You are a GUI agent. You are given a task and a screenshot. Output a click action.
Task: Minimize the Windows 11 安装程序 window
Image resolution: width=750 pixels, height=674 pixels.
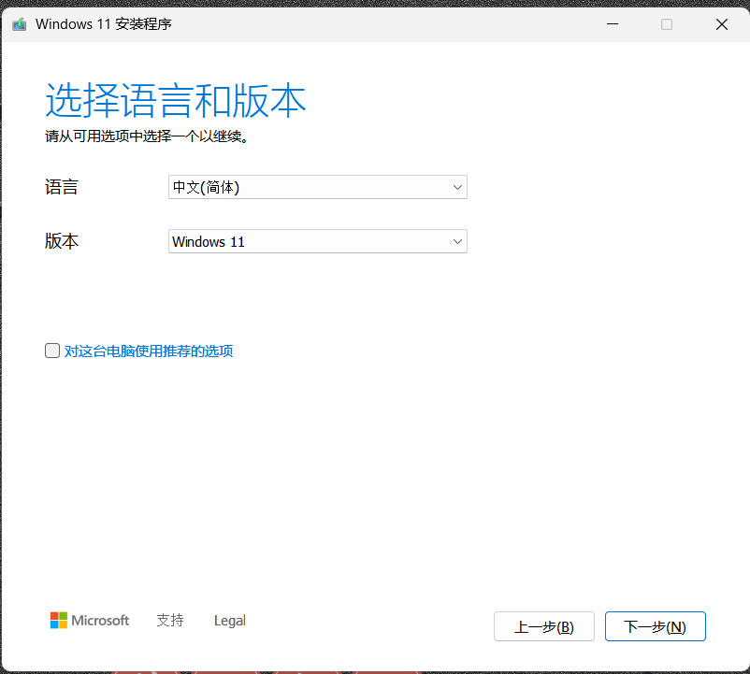point(613,24)
